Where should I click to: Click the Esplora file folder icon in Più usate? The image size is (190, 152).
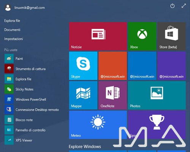point(9,79)
